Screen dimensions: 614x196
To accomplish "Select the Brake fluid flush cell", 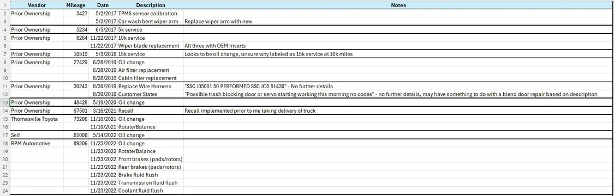I will pyautogui.click(x=151, y=175).
